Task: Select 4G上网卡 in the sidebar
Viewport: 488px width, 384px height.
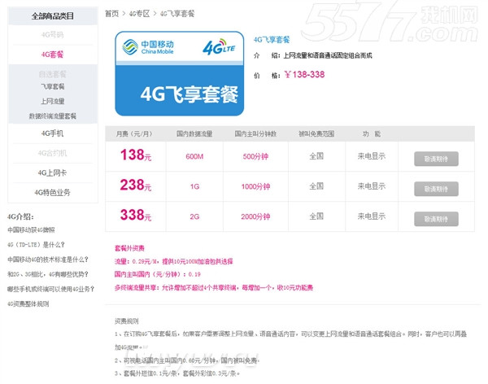Action: click(x=53, y=172)
